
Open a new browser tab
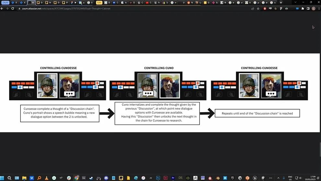click(x=281, y=3)
